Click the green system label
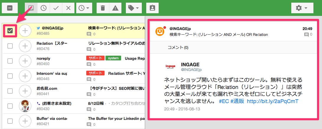Viewport: 322px width, 129px height. (x=113, y=58)
